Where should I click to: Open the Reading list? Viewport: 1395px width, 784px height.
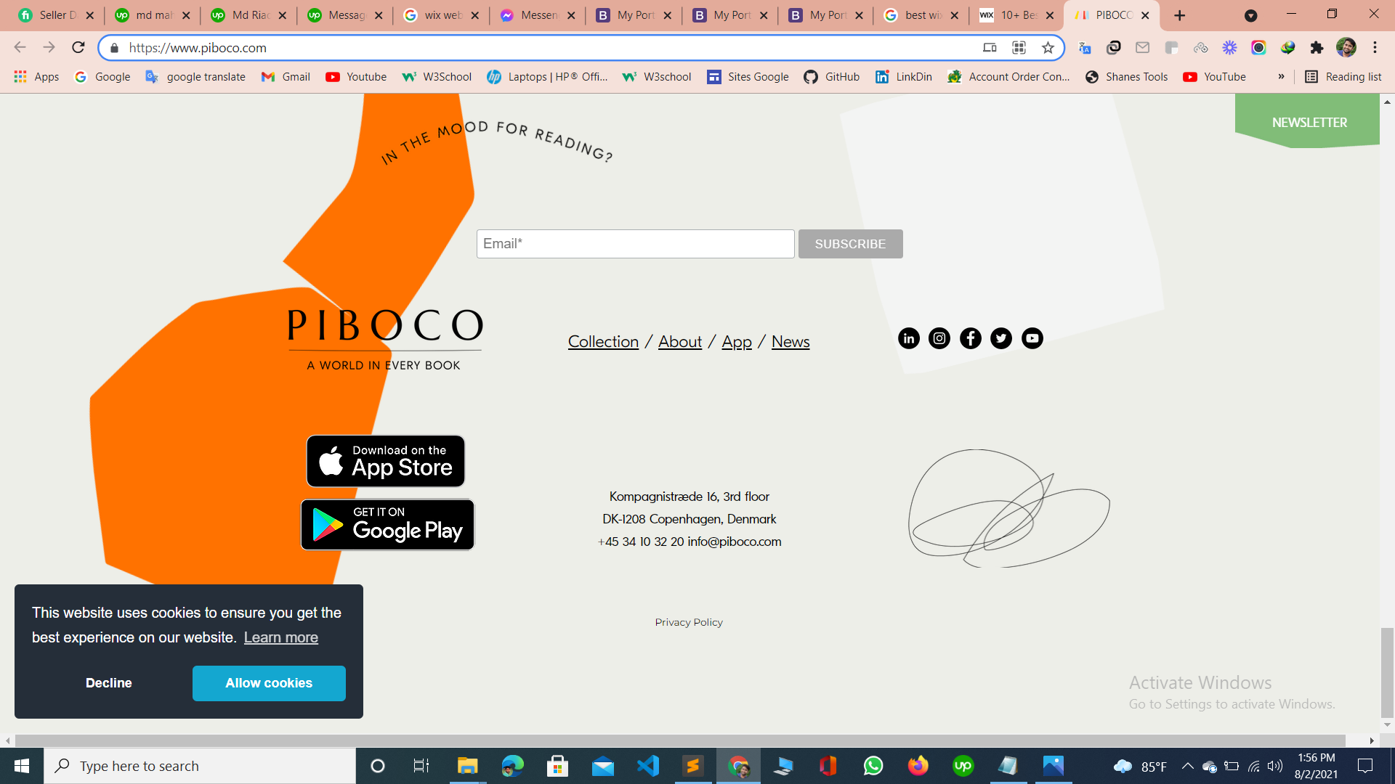click(x=1343, y=77)
